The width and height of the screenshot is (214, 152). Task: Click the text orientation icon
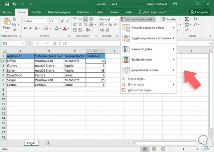click(88, 30)
